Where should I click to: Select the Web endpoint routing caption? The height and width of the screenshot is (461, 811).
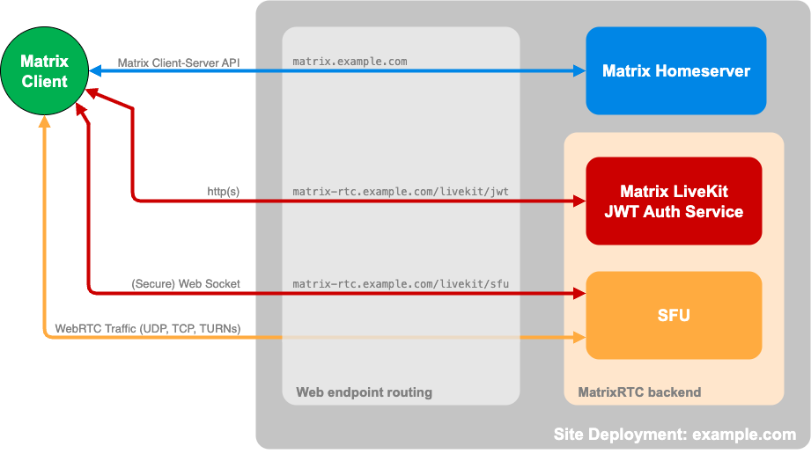tap(364, 392)
